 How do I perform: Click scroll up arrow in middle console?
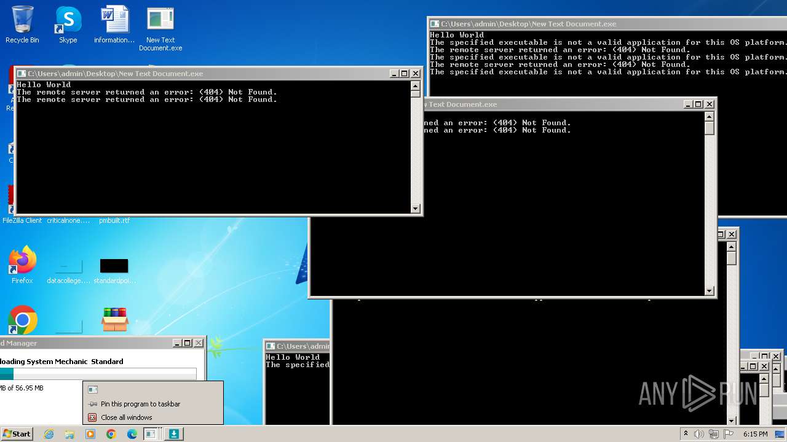click(710, 116)
